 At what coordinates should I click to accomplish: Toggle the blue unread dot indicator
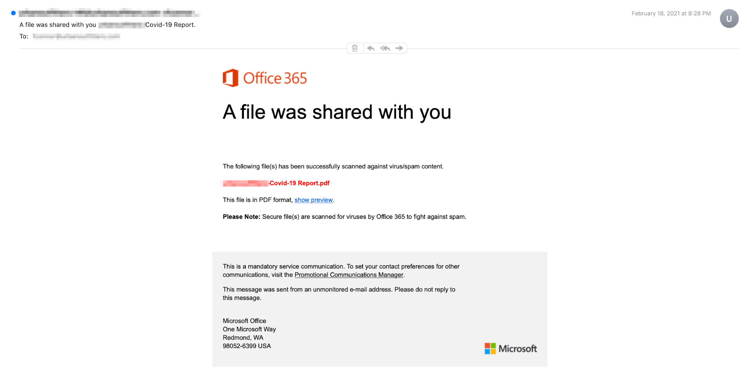[x=13, y=13]
